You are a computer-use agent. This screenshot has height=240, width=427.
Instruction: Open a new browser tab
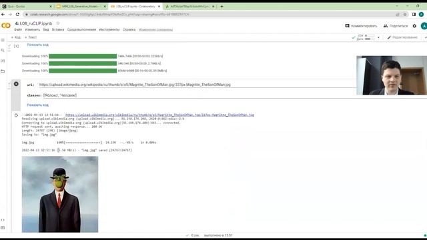click(x=222, y=6)
